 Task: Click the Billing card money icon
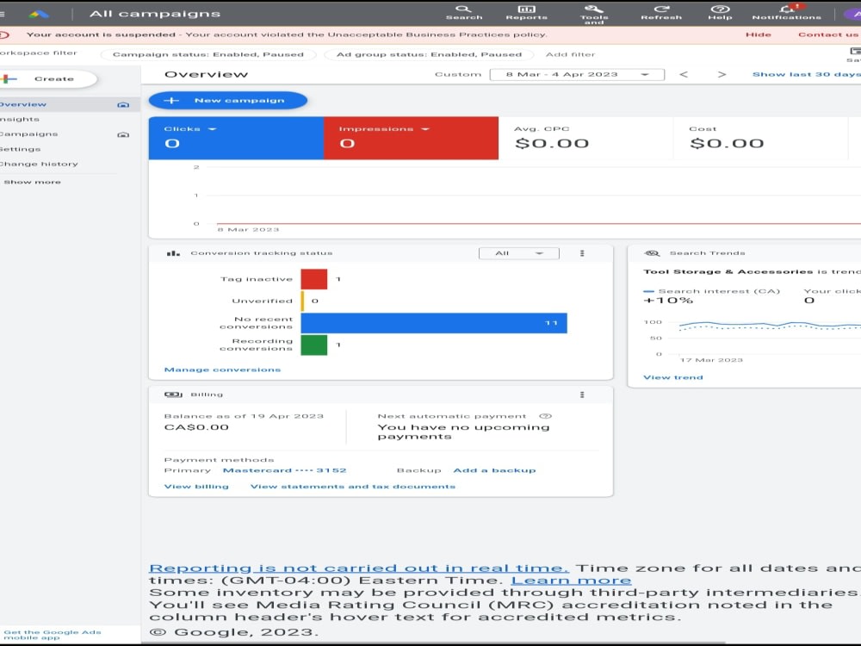(x=173, y=394)
